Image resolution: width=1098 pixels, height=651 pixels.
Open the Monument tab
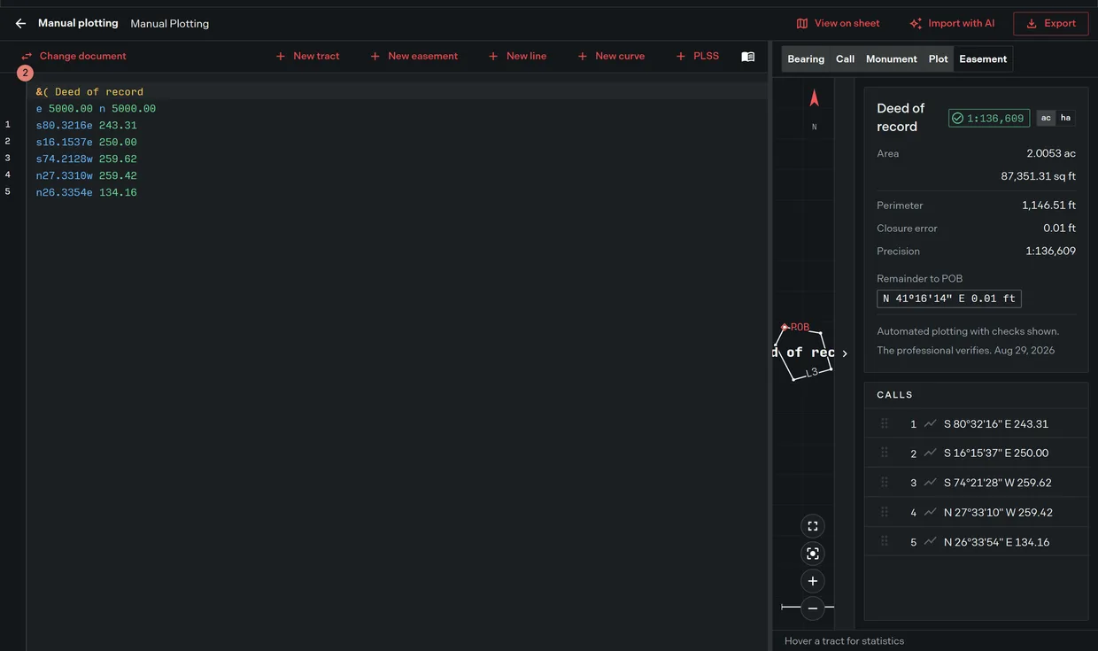pyautogui.click(x=892, y=59)
